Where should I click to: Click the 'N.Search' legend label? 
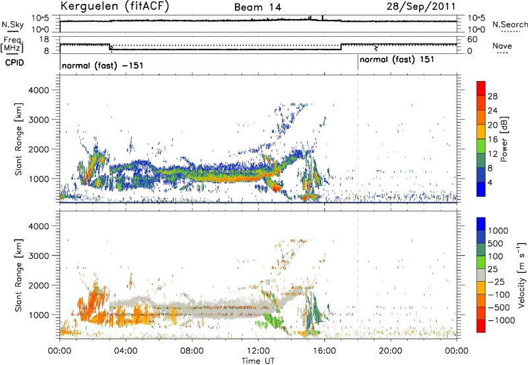(x=510, y=24)
